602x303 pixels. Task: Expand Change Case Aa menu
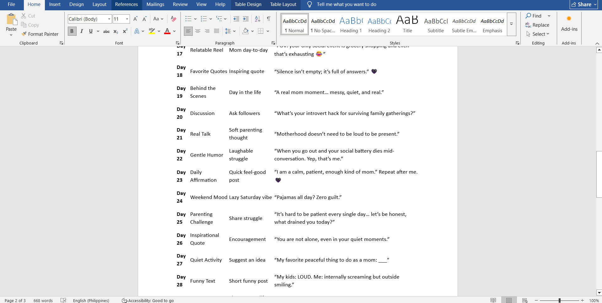(159, 19)
